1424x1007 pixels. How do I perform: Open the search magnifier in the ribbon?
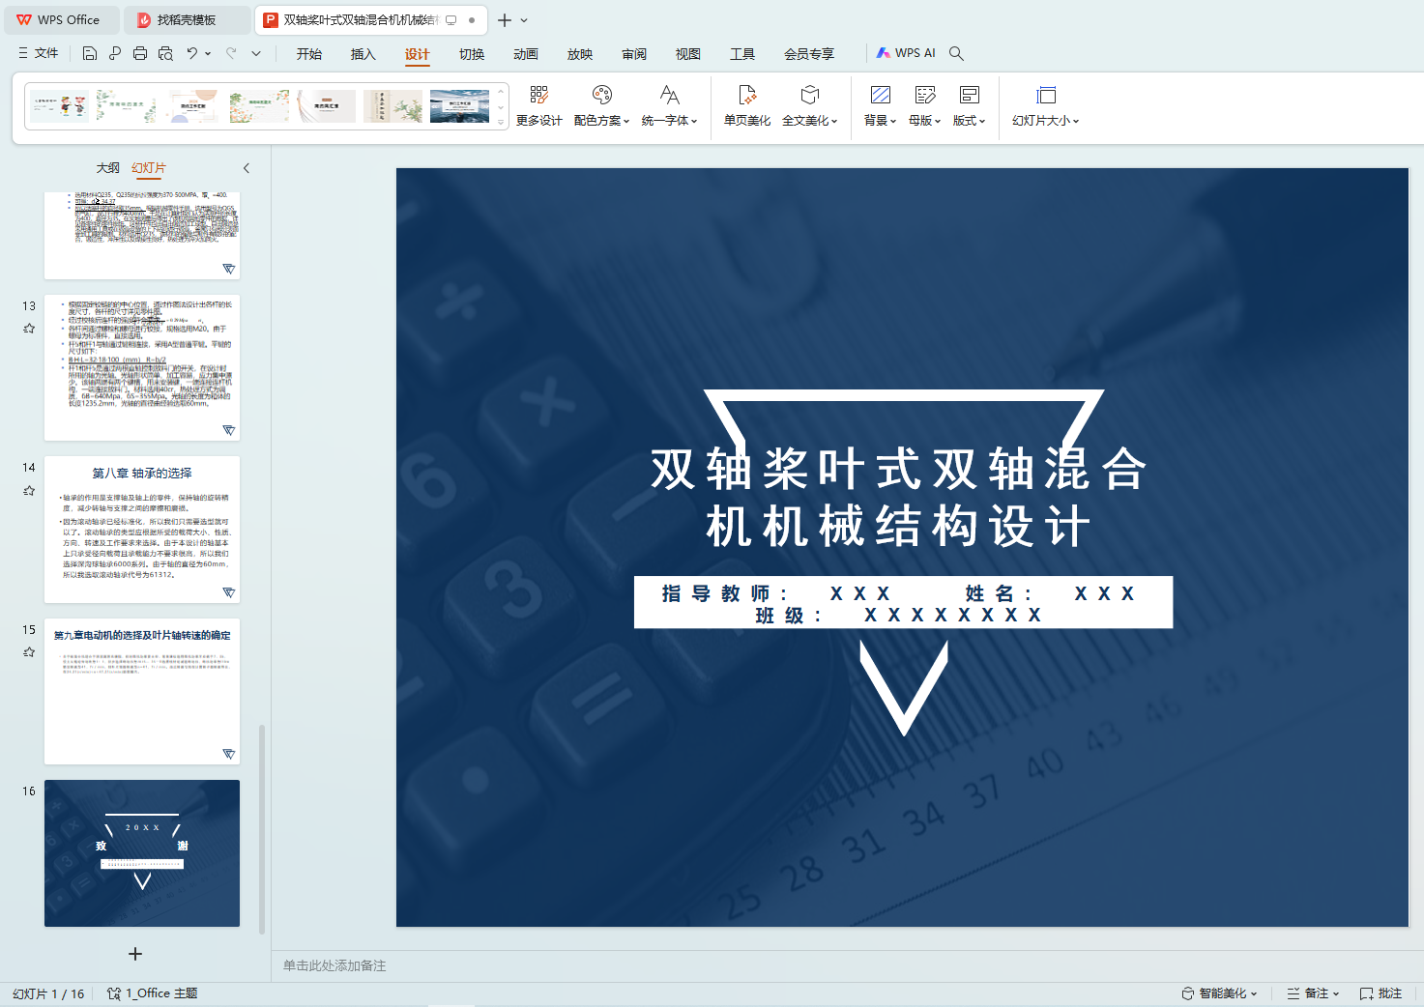click(x=956, y=53)
